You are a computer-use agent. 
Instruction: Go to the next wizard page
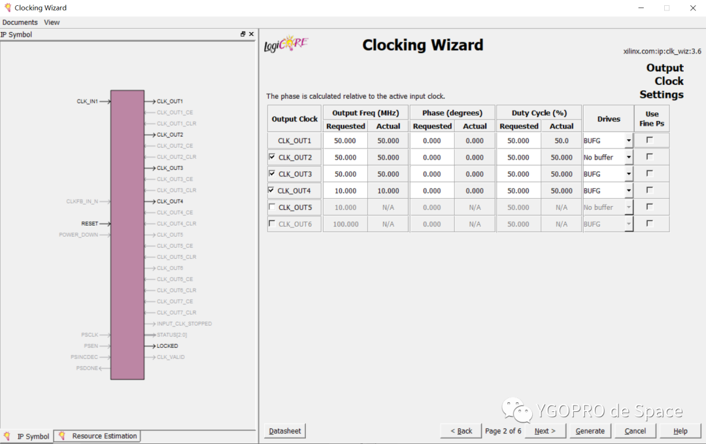(x=545, y=431)
